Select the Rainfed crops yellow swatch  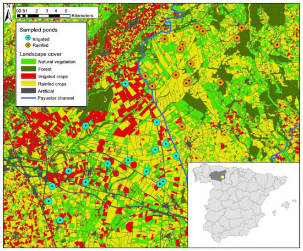29,84
